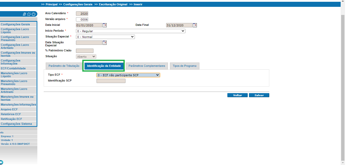Open Manutenções Lucro Presumido menu item
Image resolution: width=347 pixels, height=165 pixels.
click(18, 82)
